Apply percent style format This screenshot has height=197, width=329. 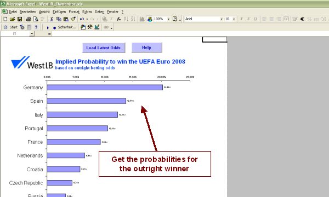tap(309, 19)
